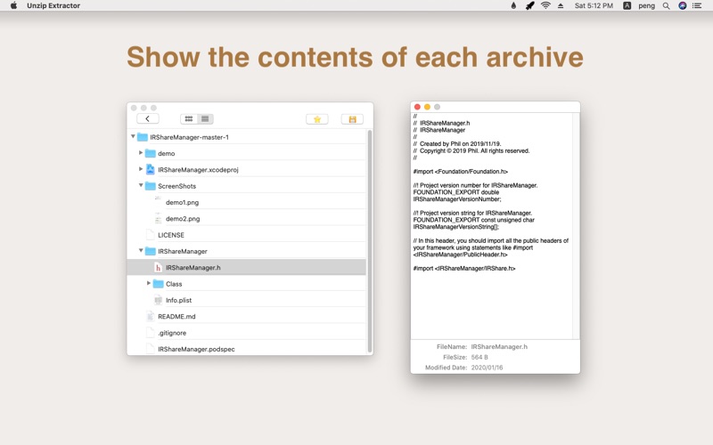Click the input source 'A' icon
The width and height of the screenshot is (713, 445).
pyautogui.click(x=627, y=5)
